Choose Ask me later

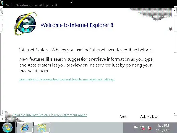point(149,117)
